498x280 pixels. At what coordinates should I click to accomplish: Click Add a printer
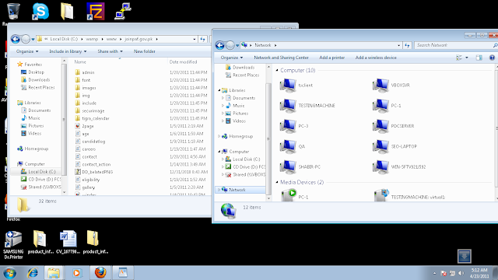332,58
